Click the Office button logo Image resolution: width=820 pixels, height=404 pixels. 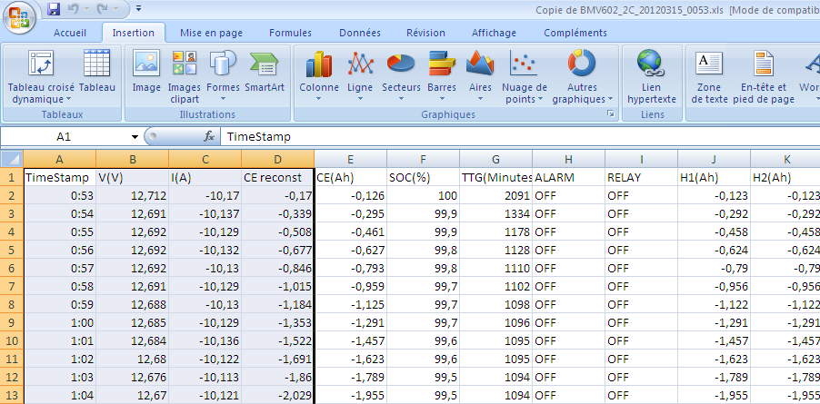(20, 15)
